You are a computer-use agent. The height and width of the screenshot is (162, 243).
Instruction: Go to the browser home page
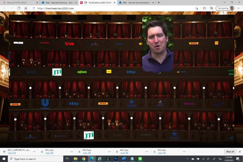point(26,8)
